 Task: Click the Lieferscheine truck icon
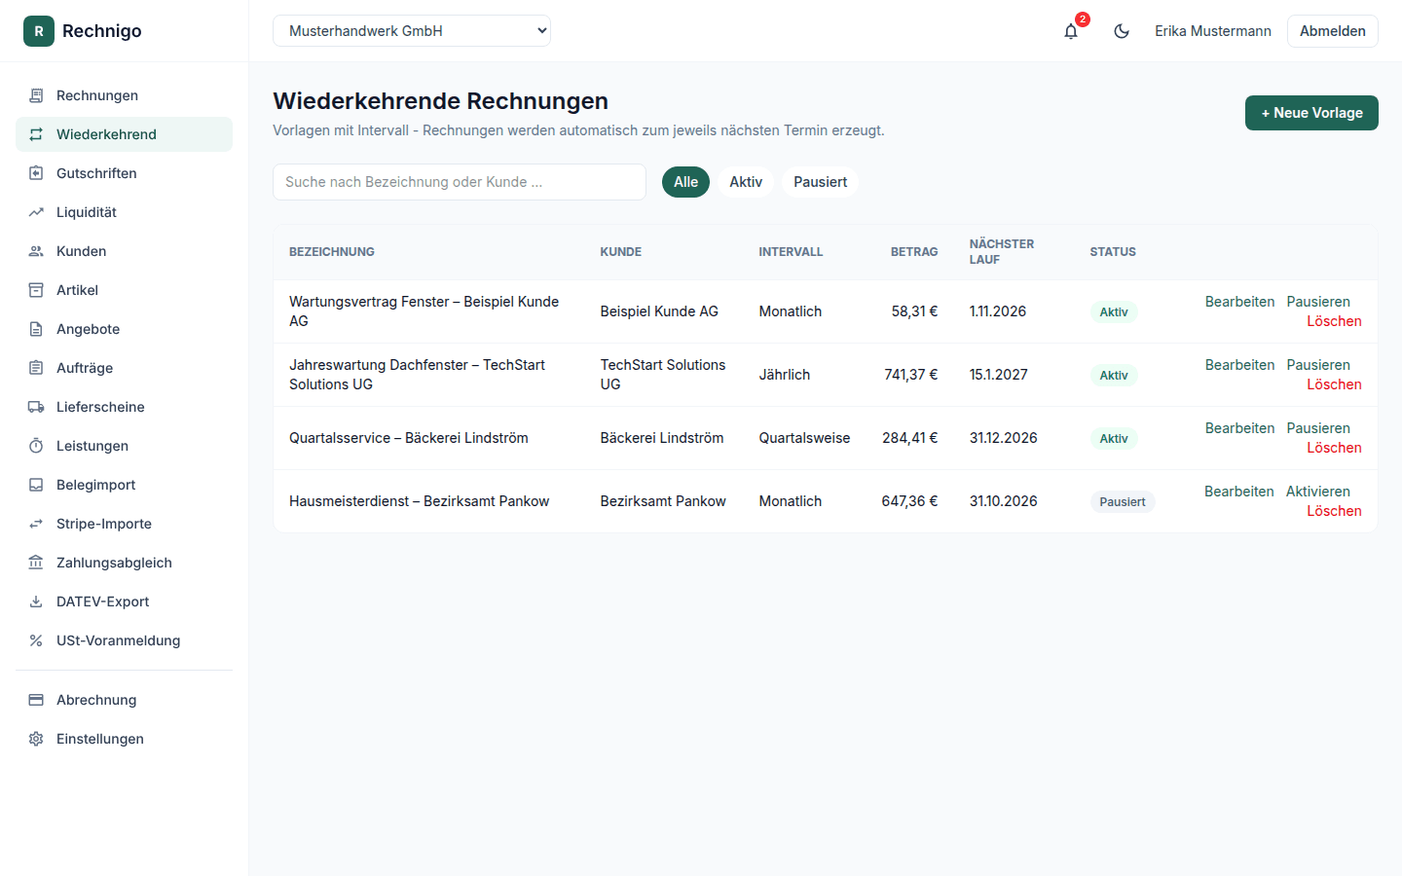[36, 407]
